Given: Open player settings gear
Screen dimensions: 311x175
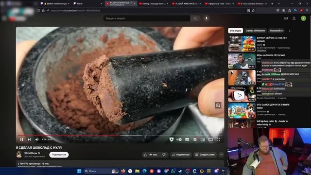Looking at the screenshot, I should tap(195, 140).
